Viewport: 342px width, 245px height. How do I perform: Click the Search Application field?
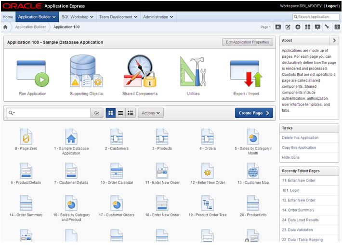tap(318, 17)
